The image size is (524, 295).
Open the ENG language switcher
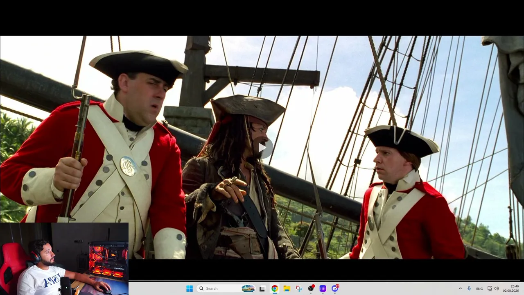pyautogui.click(x=479, y=288)
